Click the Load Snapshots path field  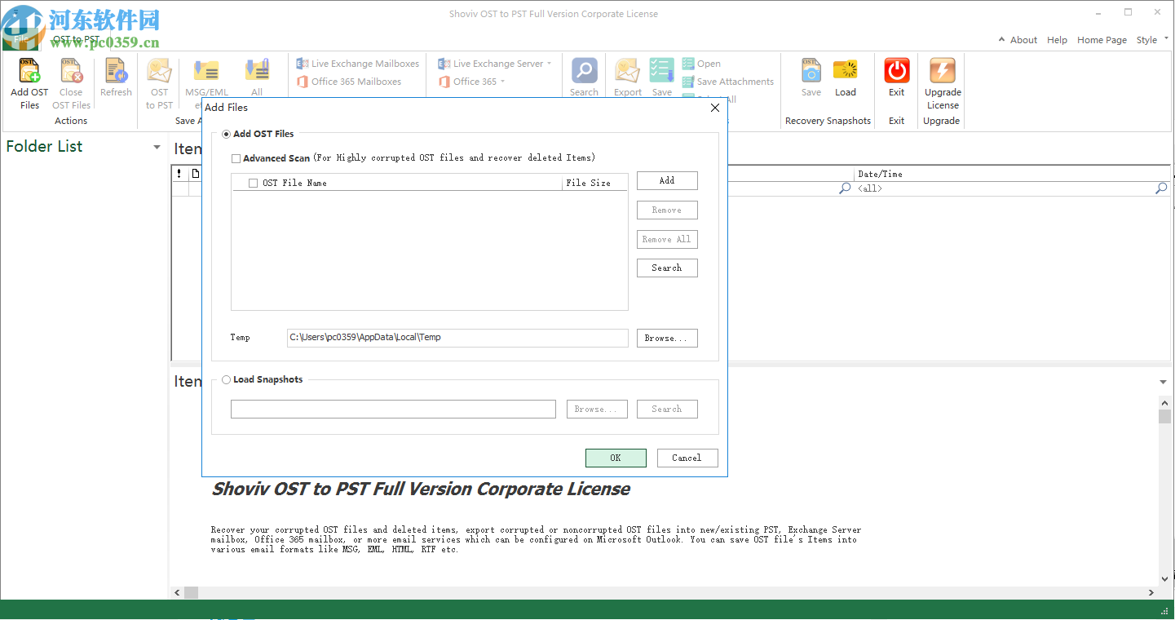pos(393,409)
